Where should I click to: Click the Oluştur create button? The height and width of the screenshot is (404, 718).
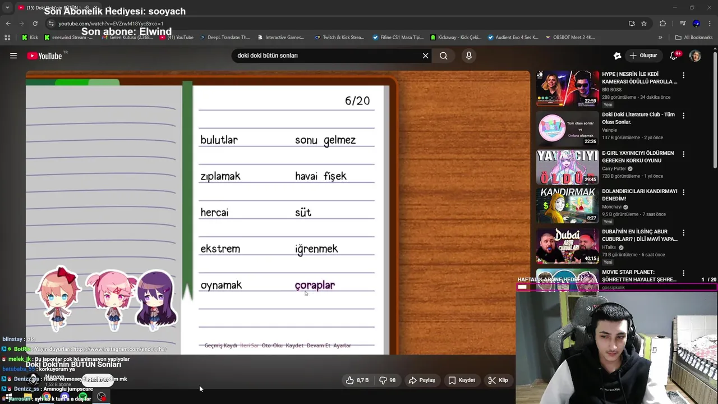643,56
